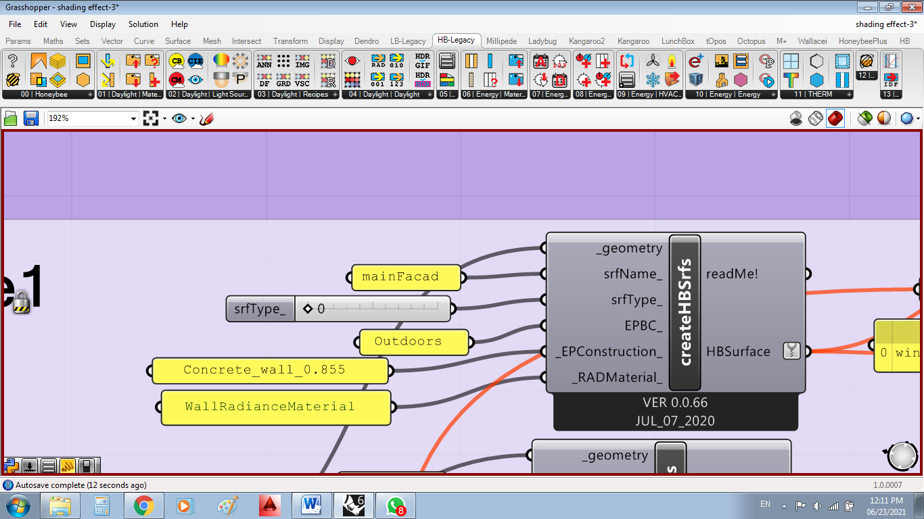Save document with blue floppy icon
924x519 pixels.
pos(30,119)
